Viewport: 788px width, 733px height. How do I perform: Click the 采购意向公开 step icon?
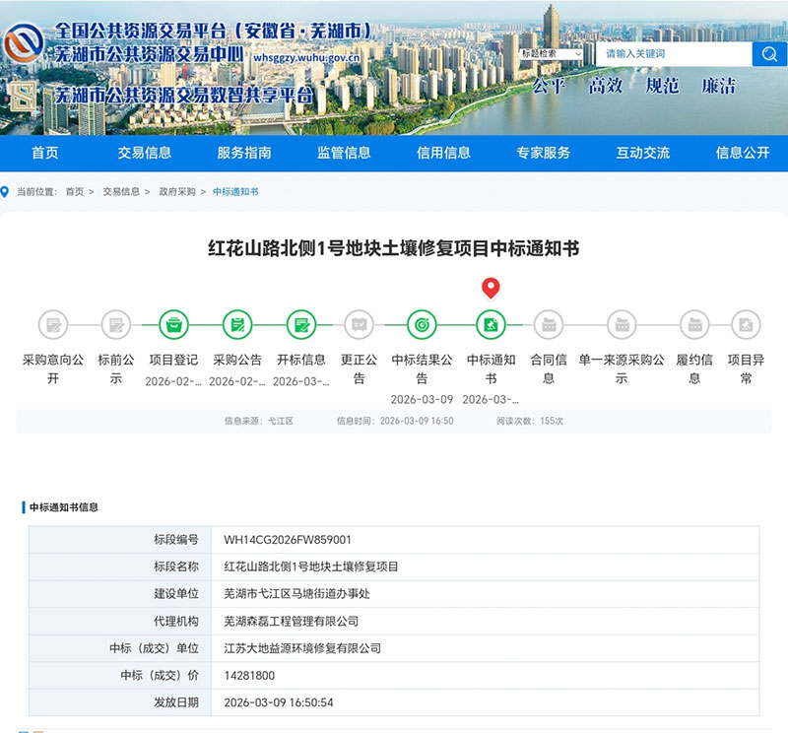53,323
